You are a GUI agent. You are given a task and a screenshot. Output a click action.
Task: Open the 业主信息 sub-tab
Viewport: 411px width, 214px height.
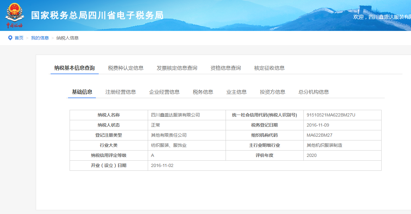coord(236,92)
